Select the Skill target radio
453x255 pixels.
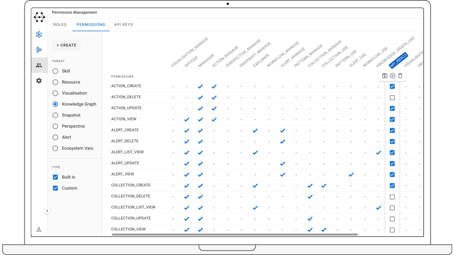point(55,71)
